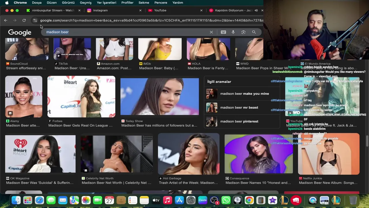Open Finder from the dock
This screenshot has width=369, height=208.
(16, 200)
